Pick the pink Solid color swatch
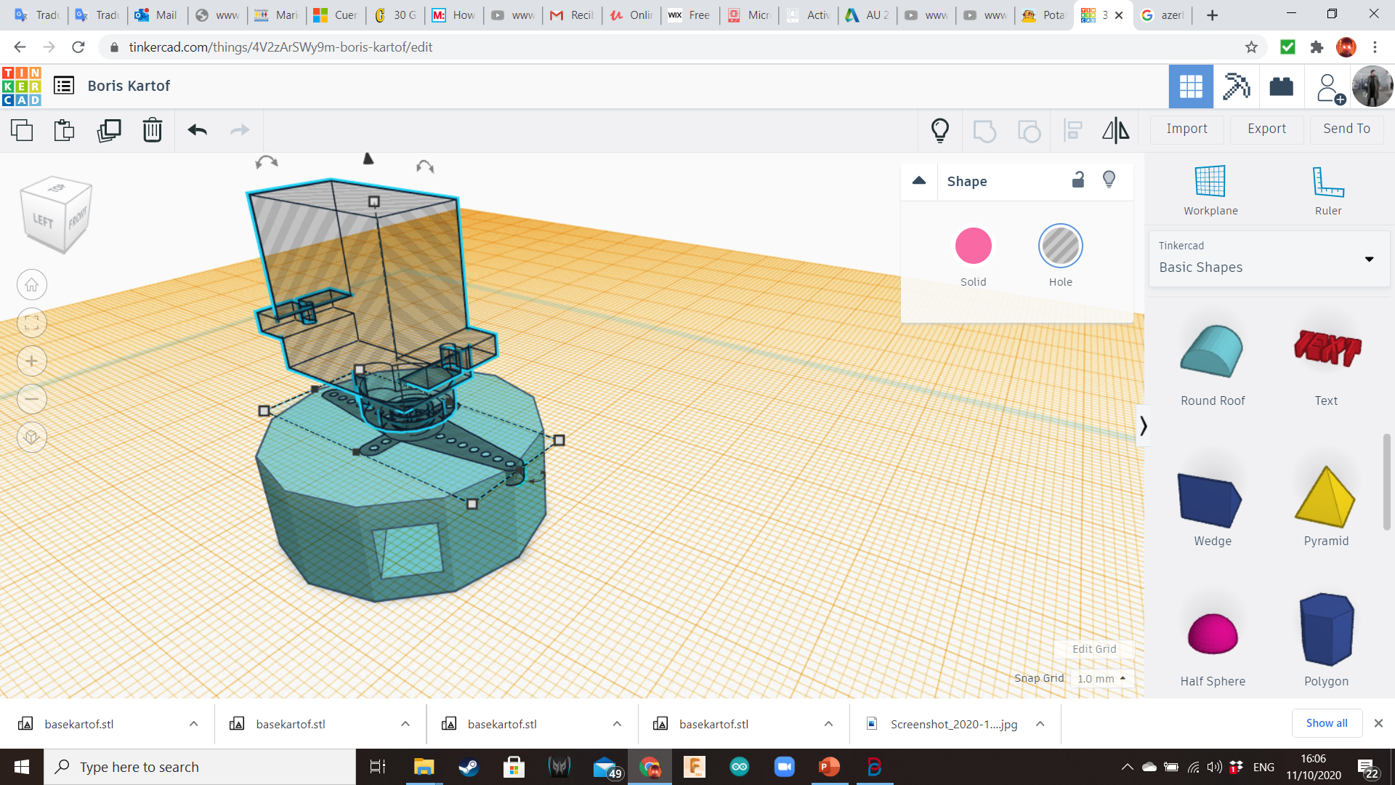1395x785 pixels. click(973, 246)
